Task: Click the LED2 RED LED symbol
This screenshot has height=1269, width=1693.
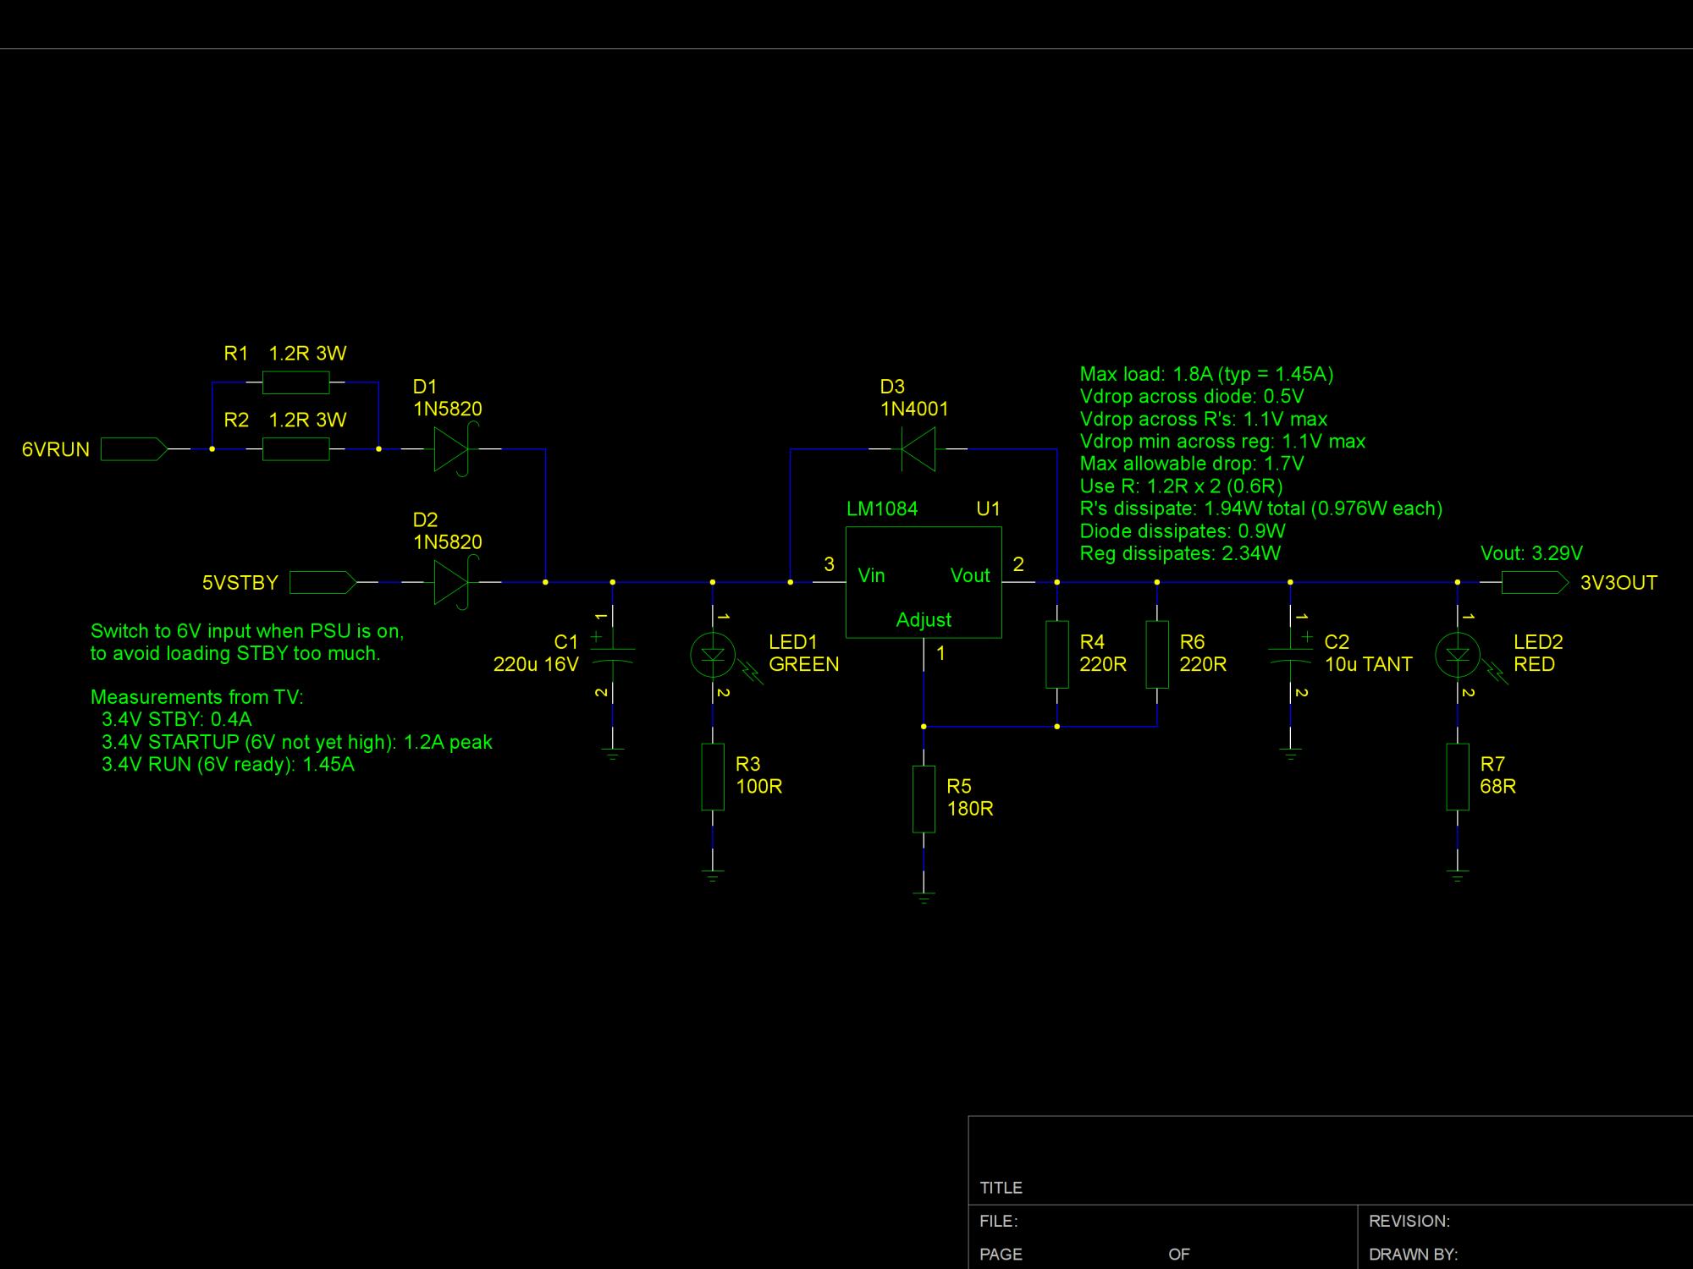Action: [1457, 654]
